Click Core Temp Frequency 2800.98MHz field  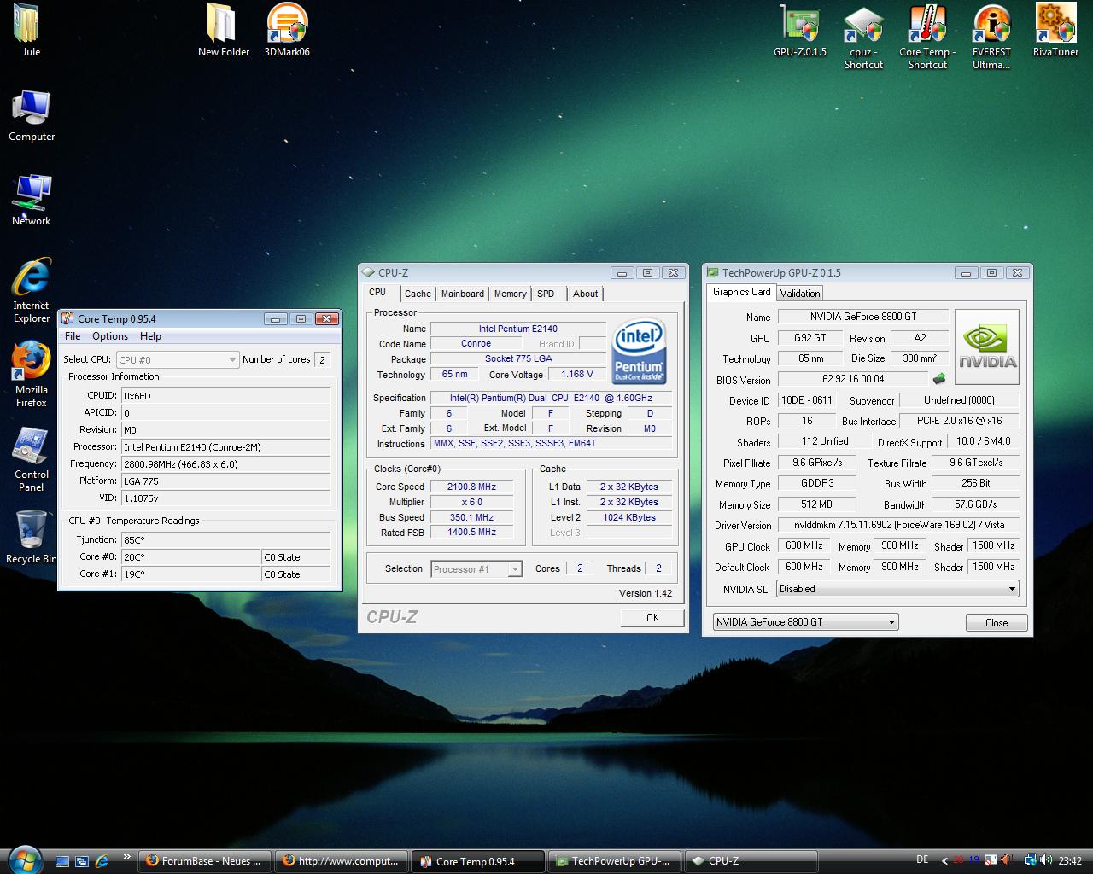pos(225,464)
